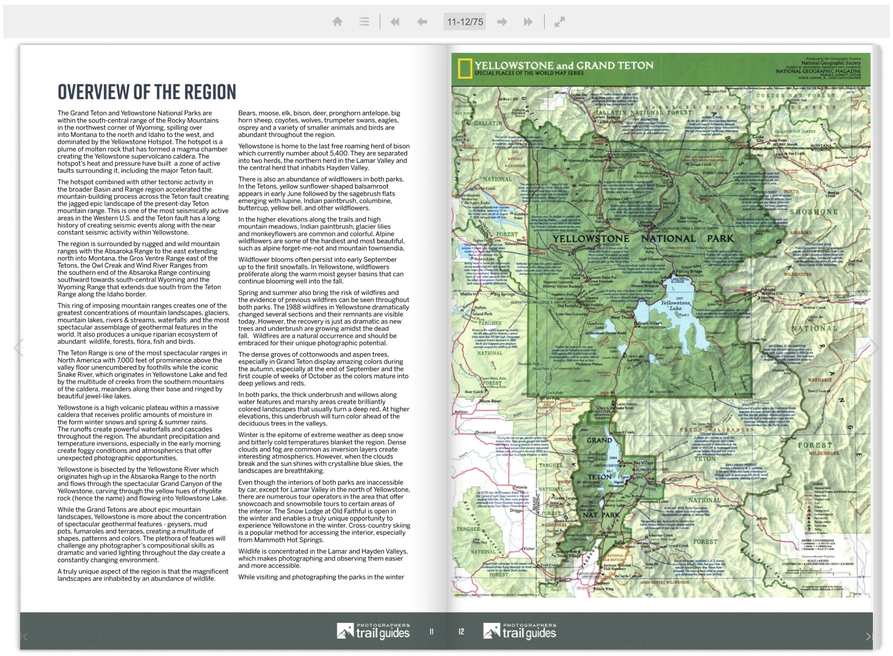Toggle fullscreen with the expand arrows icon
893x656 pixels.
pos(560,21)
